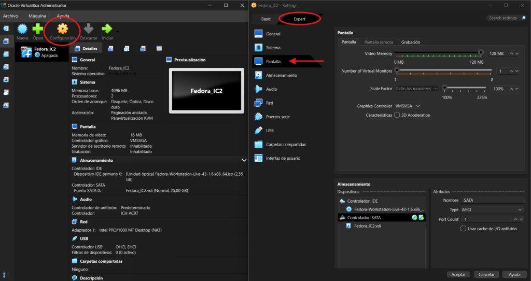531x281 pixels.
Task: Start the VM with the Iniciar arrow
Action: click(107, 29)
